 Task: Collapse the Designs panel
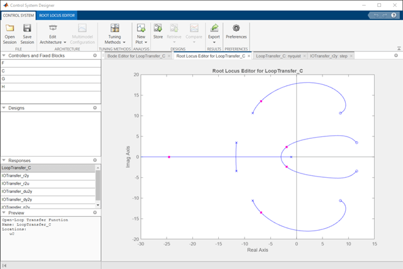[3, 108]
